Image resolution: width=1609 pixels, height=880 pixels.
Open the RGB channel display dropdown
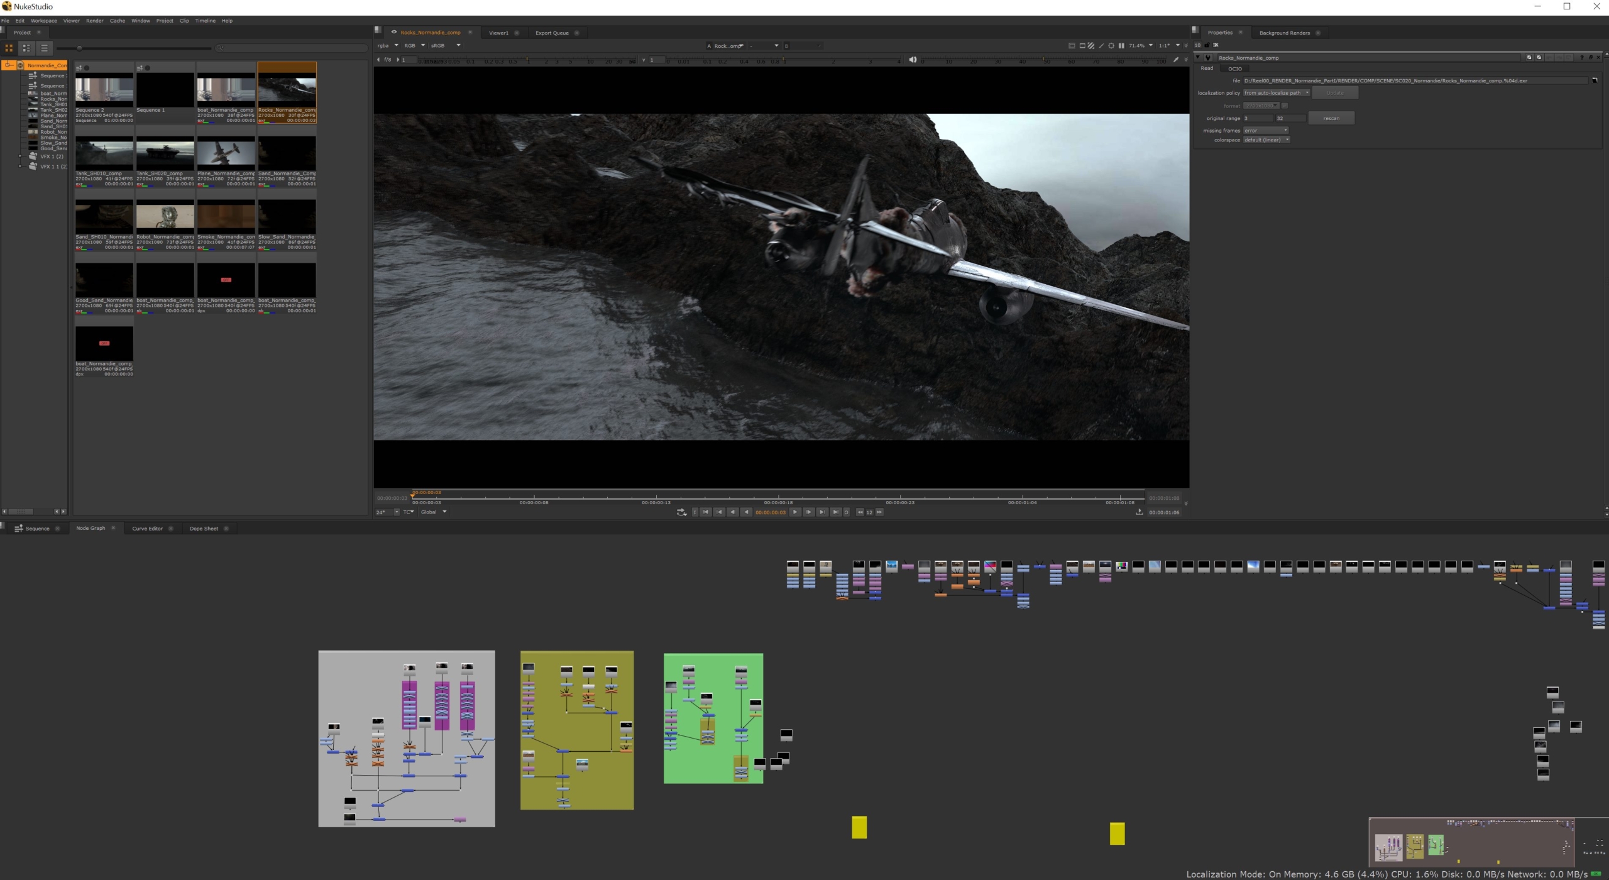(x=415, y=45)
